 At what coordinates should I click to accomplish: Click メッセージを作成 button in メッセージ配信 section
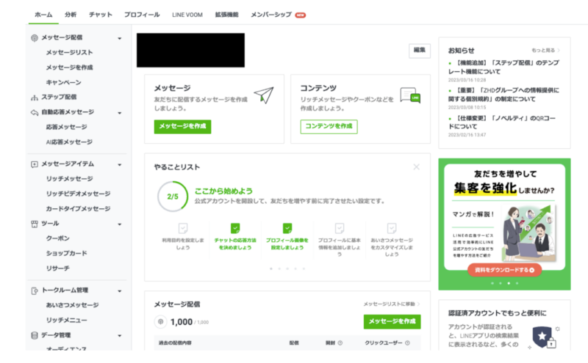click(x=392, y=321)
